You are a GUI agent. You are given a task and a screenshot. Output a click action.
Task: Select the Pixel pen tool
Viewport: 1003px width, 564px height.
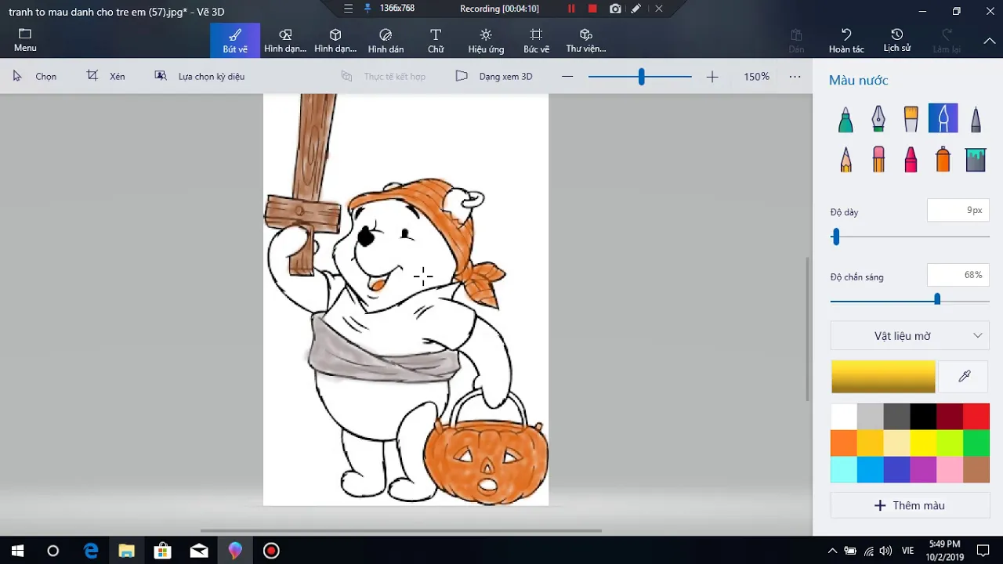(976, 119)
